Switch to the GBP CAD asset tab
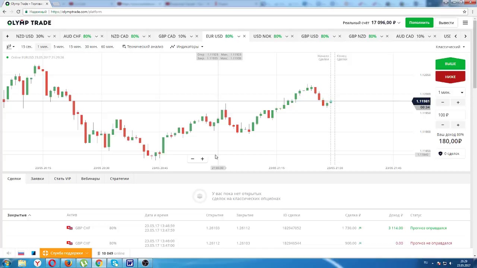 tap(172, 36)
